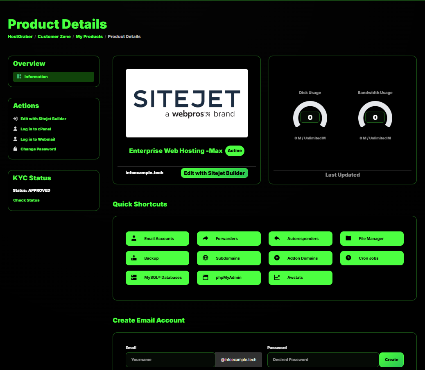Viewport: 425px width, 370px height.
Task: Click the Enterprise Web Hosting -Max title
Action: [x=176, y=151]
